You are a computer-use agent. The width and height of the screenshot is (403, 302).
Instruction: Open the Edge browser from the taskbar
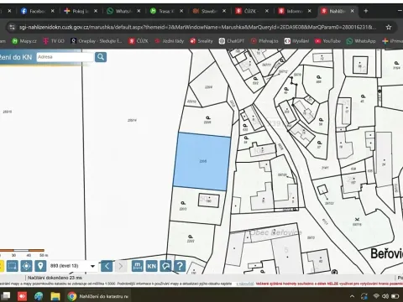pyautogui.click(x=39, y=296)
